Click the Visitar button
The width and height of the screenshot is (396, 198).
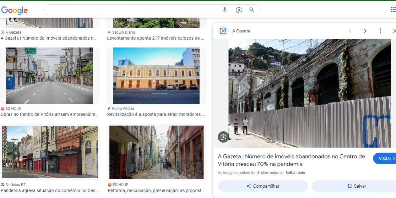tap(385, 158)
